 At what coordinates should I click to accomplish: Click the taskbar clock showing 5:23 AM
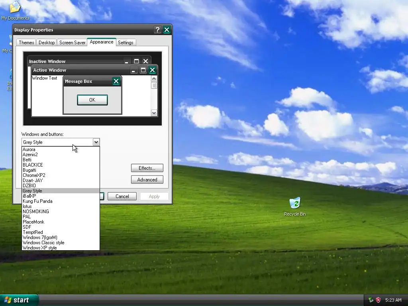pos(393,300)
